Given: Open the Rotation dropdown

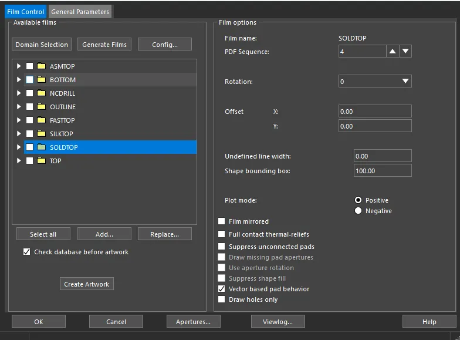Looking at the screenshot, I should (x=375, y=81).
